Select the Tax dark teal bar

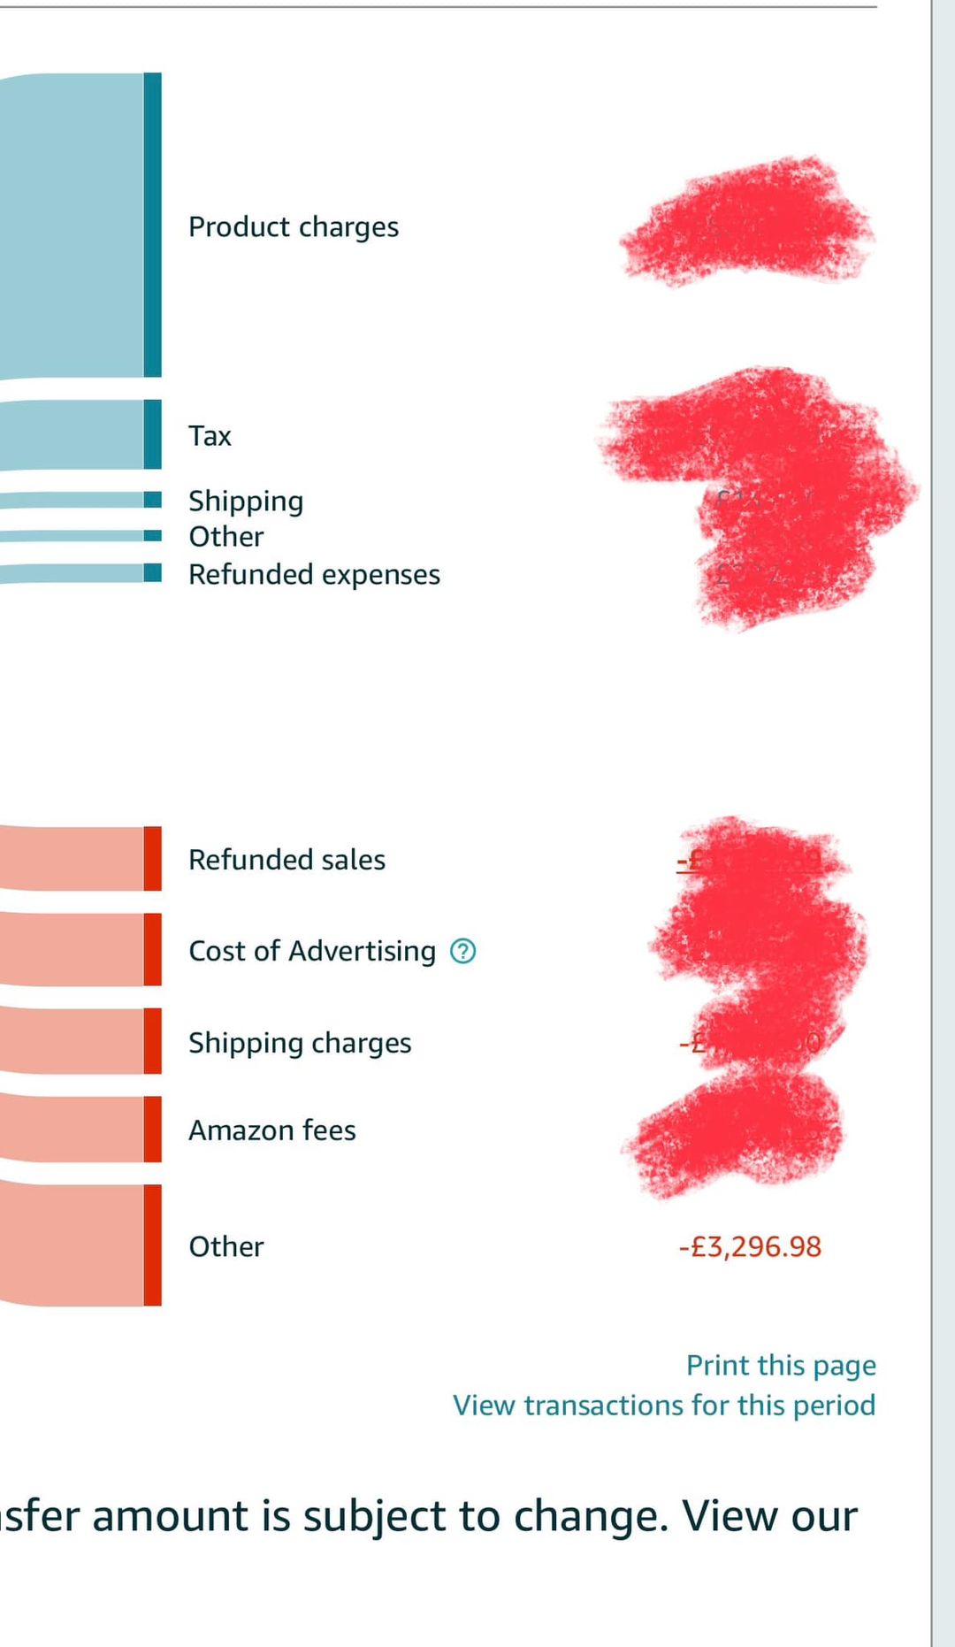coord(152,434)
